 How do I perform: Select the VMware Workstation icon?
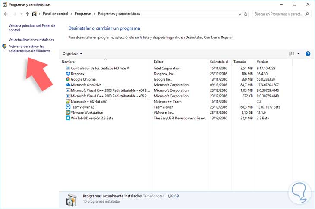(x=68, y=112)
